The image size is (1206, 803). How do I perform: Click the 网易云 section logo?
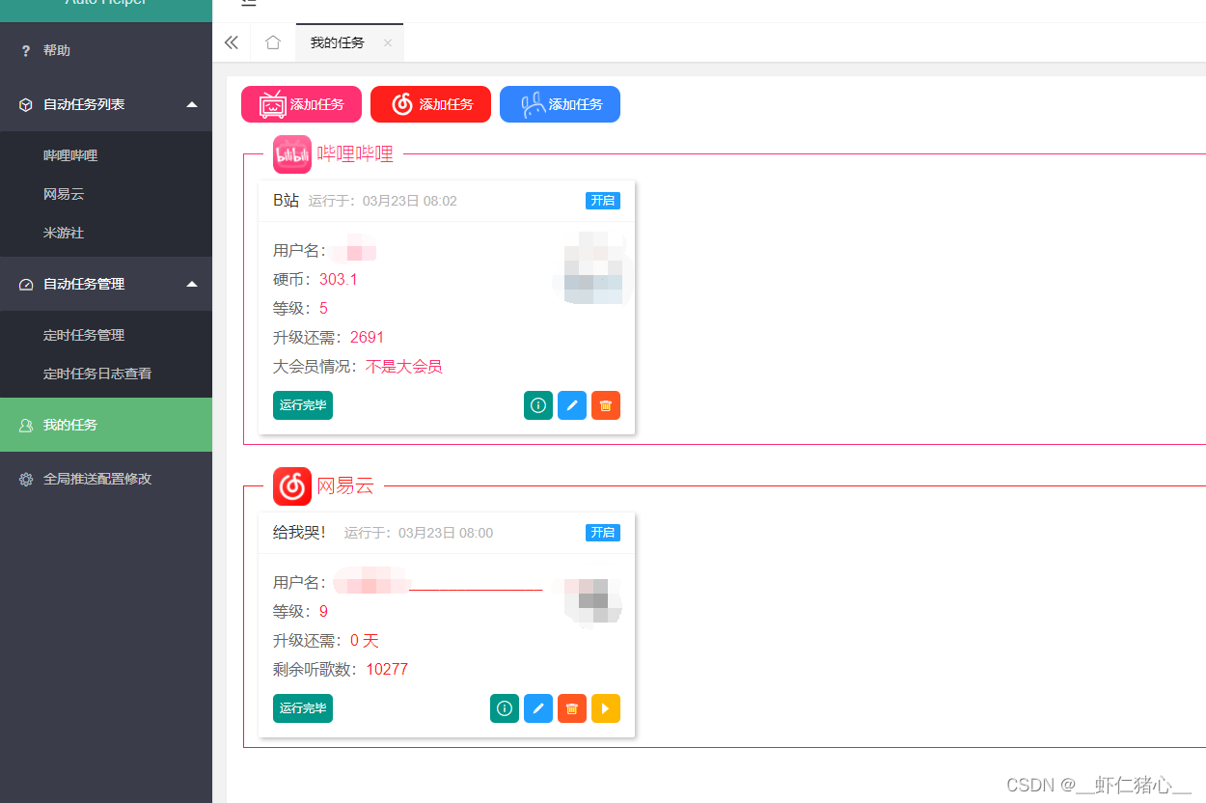(x=292, y=486)
